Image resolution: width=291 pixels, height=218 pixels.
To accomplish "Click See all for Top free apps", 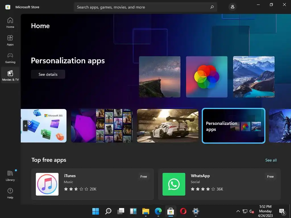I will click(271, 160).
